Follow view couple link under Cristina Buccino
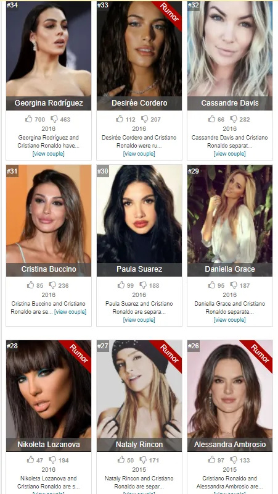Viewport: 278px width, 494px height. point(70,312)
